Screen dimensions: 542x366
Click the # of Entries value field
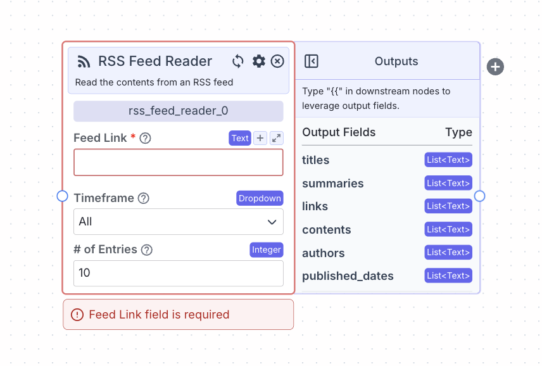click(x=178, y=273)
